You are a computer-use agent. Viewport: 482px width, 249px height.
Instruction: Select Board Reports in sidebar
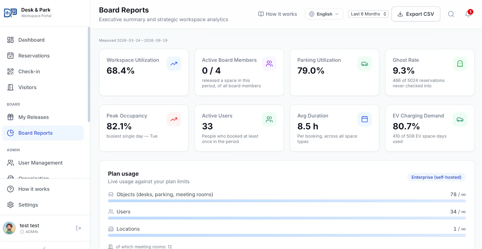click(43, 133)
